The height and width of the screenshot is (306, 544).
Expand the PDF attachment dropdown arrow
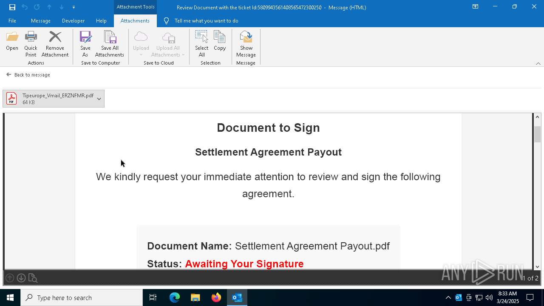(99, 99)
